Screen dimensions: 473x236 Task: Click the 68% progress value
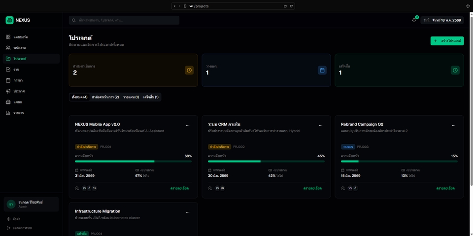pos(188,156)
